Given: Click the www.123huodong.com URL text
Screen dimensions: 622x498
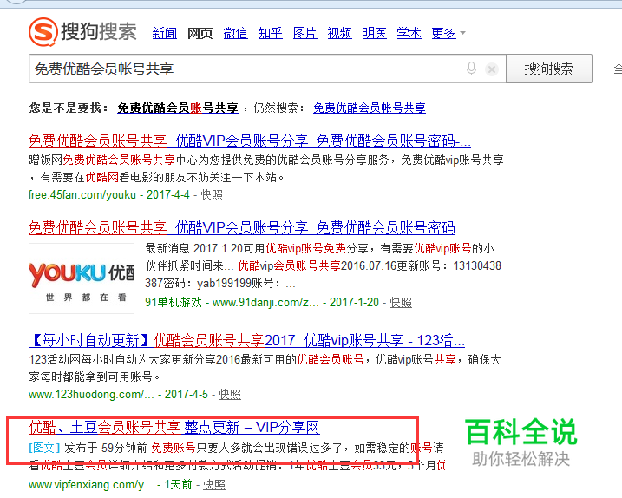Looking at the screenshot, I should click(91, 395).
